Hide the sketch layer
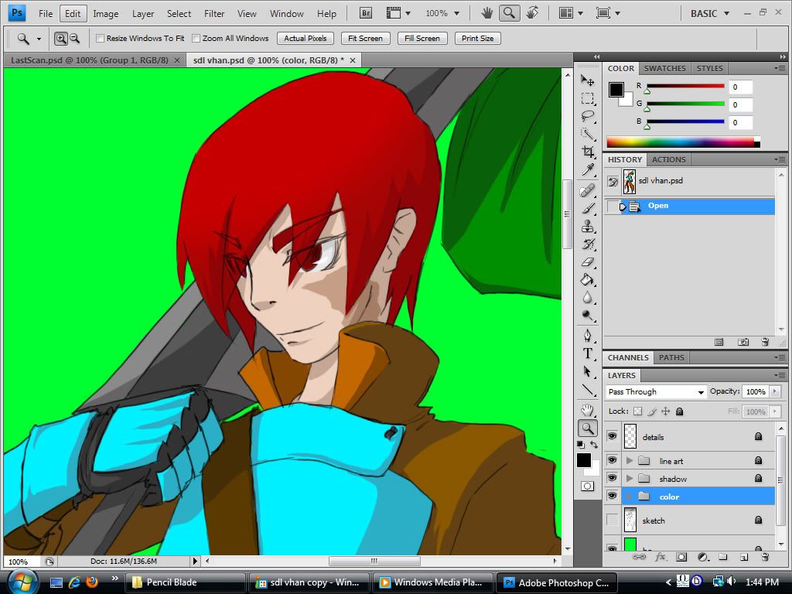The image size is (792, 594). tap(612, 521)
